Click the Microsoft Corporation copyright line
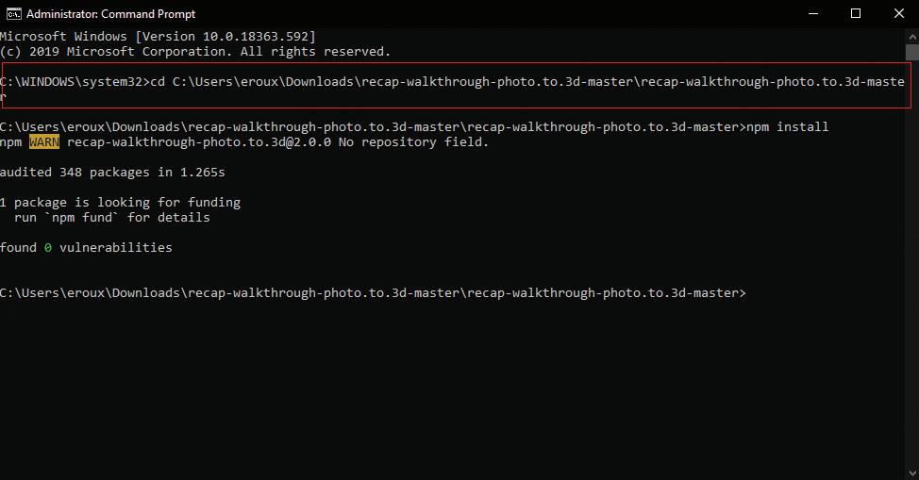Screen dimensions: 919x480 pyautogui.click(x=195, y=52)
